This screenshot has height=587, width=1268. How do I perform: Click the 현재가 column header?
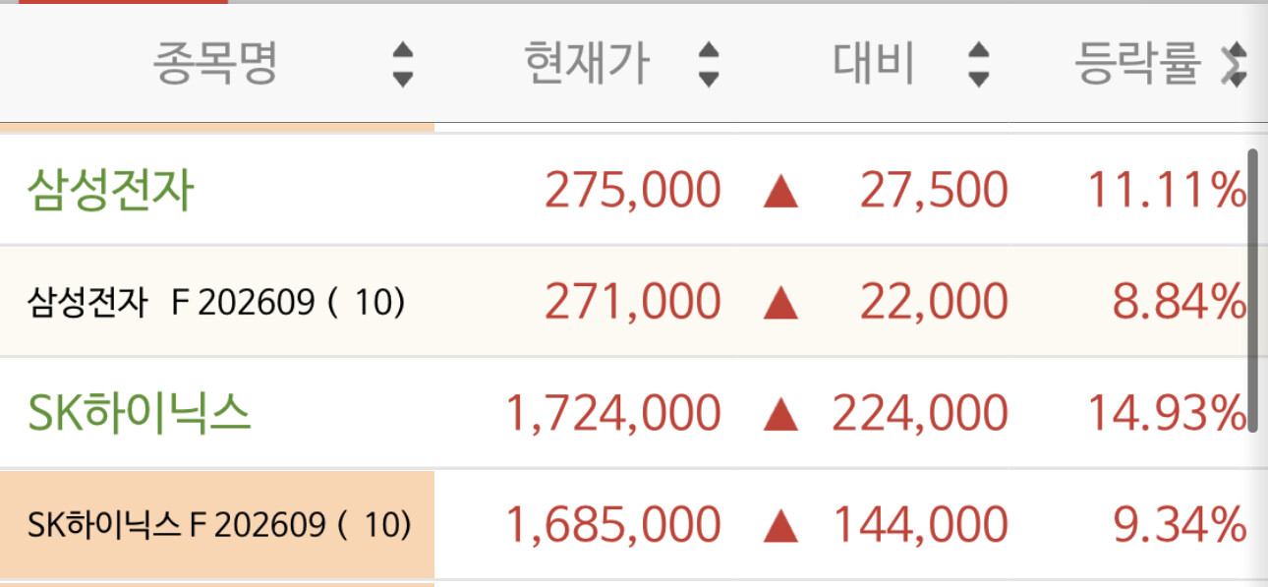(x=586, y=65)
